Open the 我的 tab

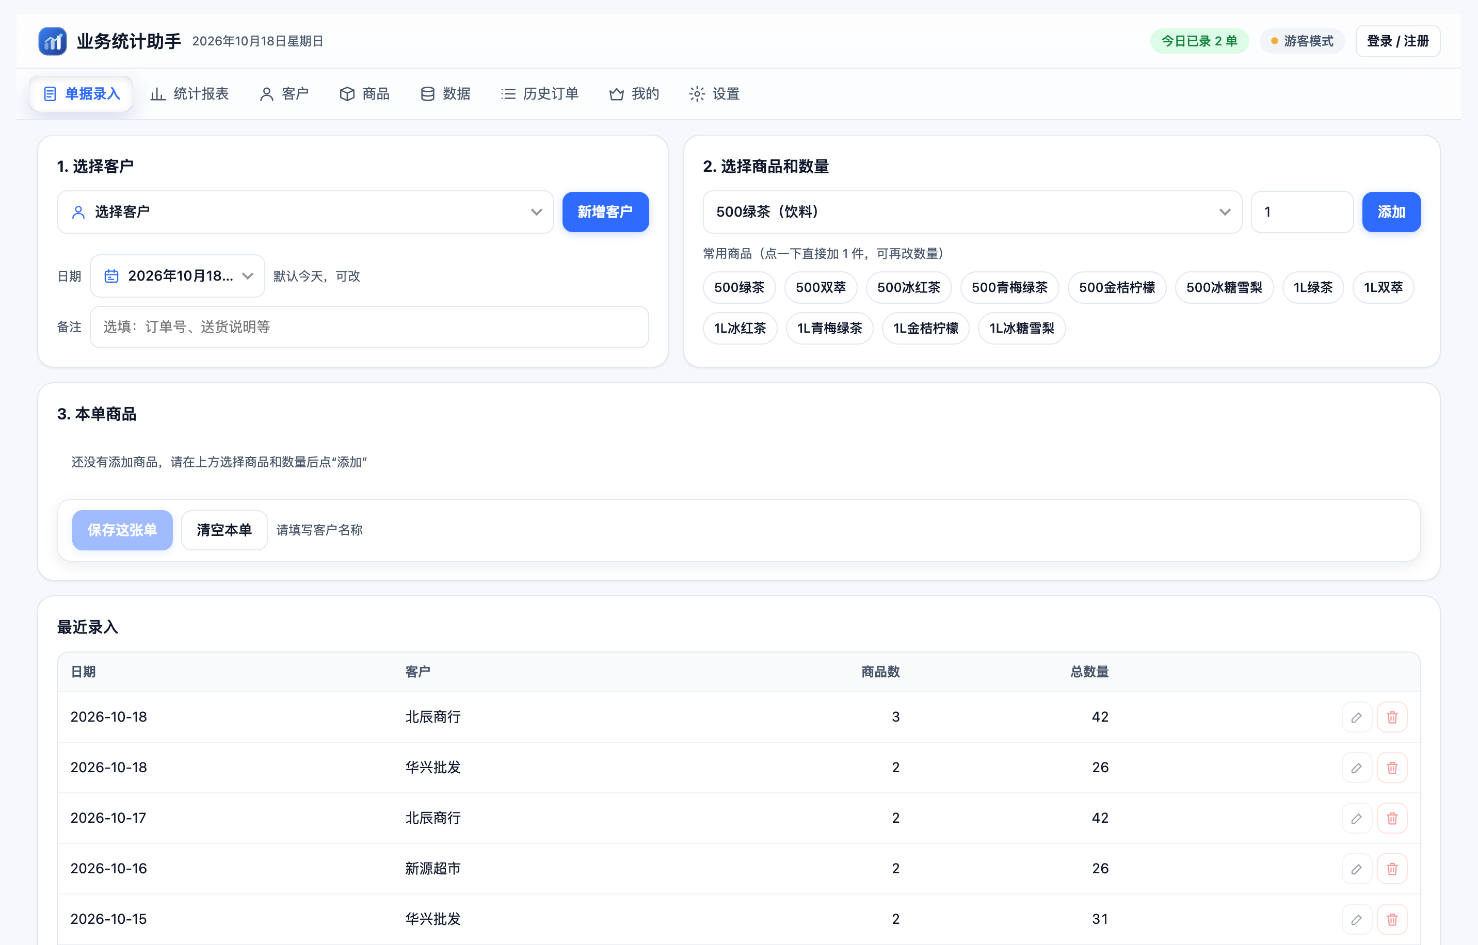pyautogui.click(x=634, y=94)
